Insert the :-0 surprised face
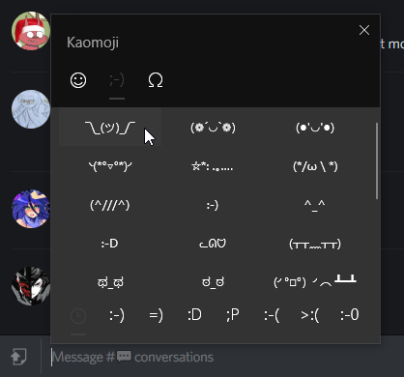 349,315
